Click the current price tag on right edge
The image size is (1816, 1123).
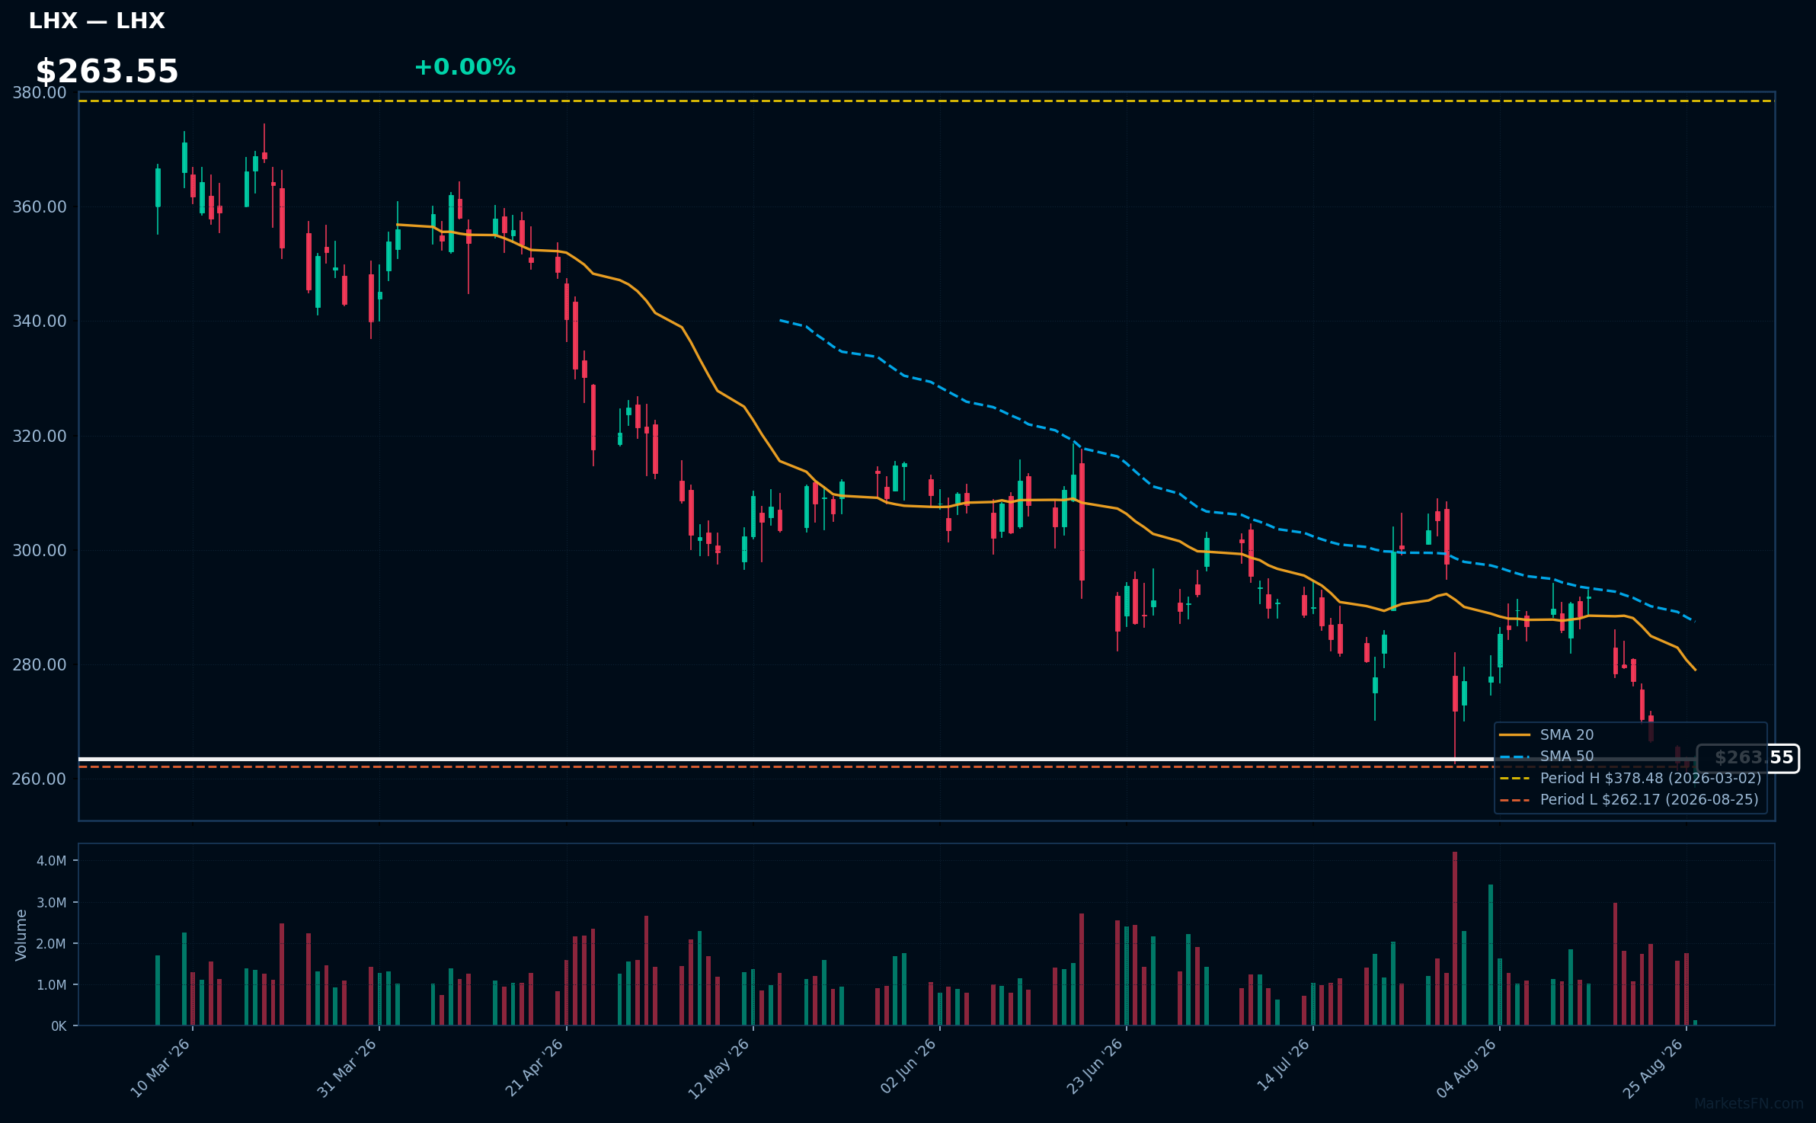(1747, 758)
